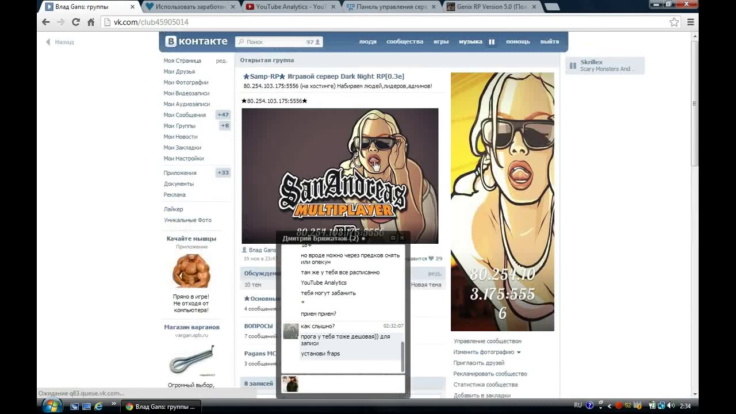Pause music via header pause icon
This screenshot has height=414, width=736.
pos(492,41)
